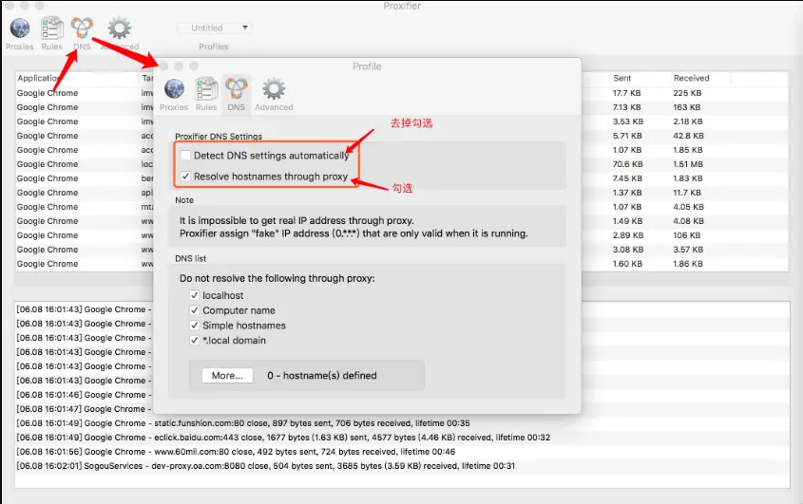
Task: Select the row with 2.89 KB sent
Action: click(x=402, y=235)
